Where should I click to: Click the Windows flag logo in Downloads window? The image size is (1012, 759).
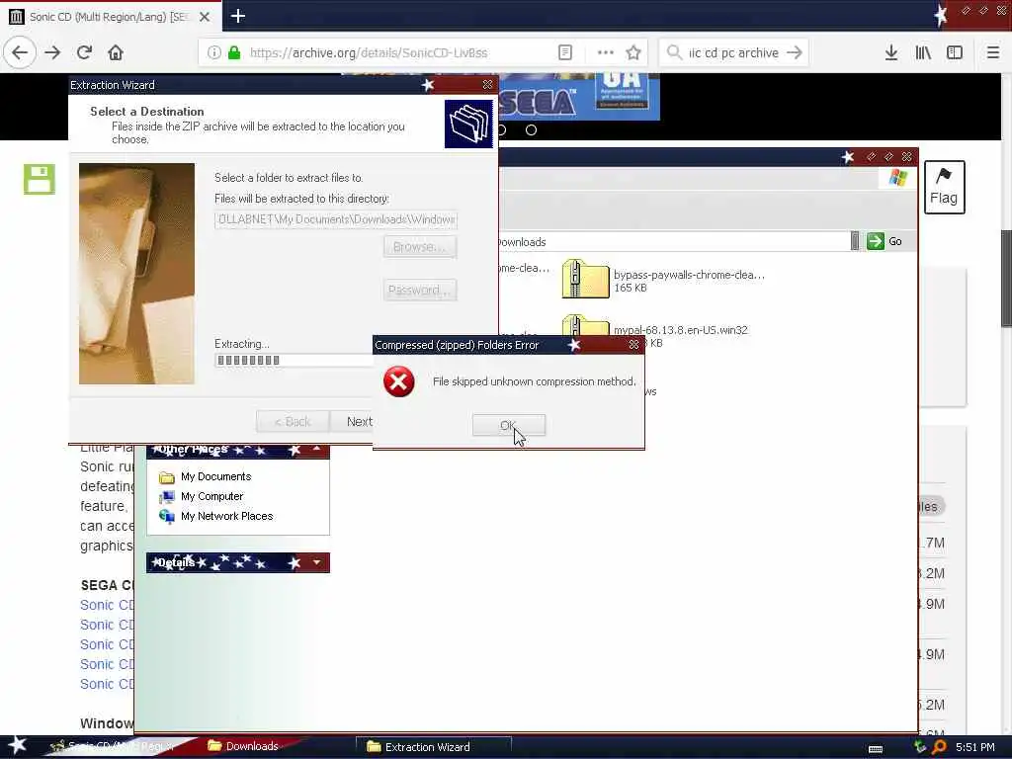[897, 178]
